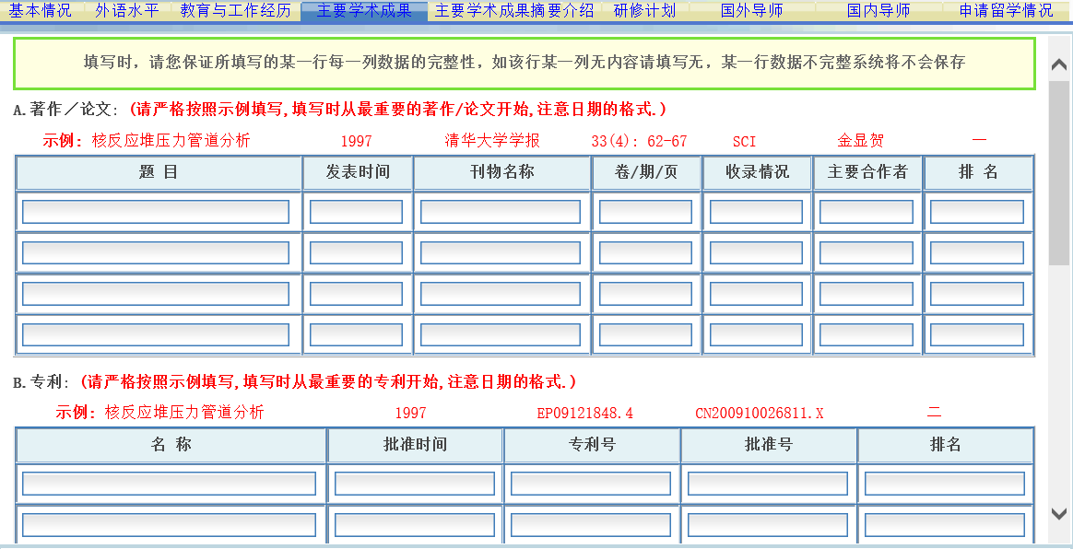Click the first 刊物名称 input field
The image size is (1073, 549).
click(x=501, y=210)
